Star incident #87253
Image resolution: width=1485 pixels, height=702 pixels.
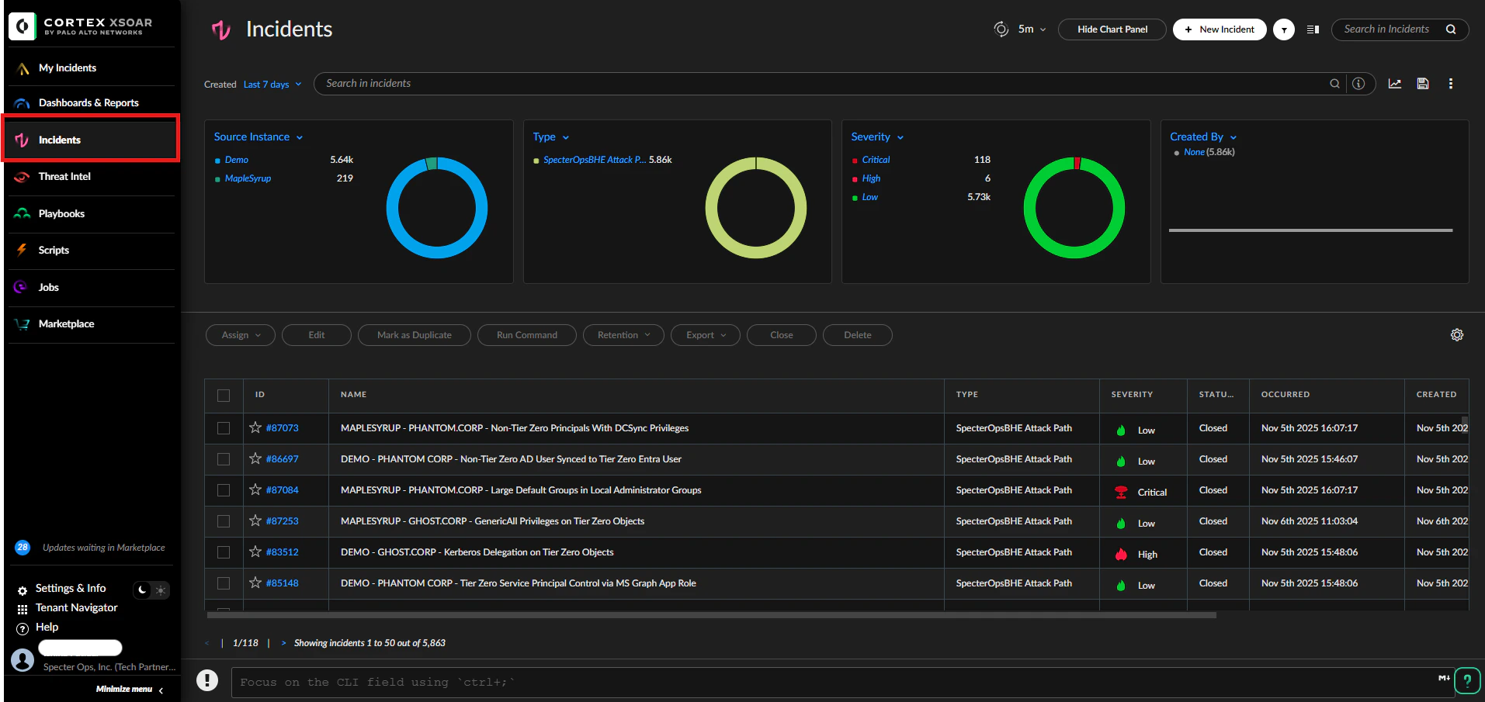point(255,520)
